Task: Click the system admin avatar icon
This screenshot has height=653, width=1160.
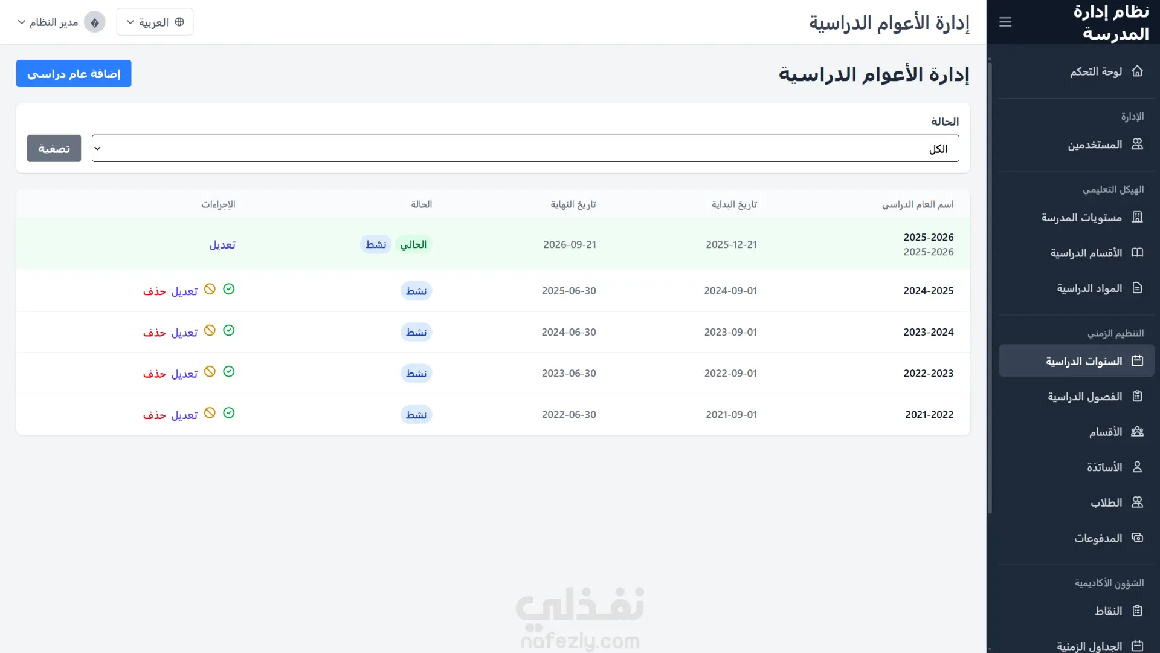Action: click(x=94, y=22)
